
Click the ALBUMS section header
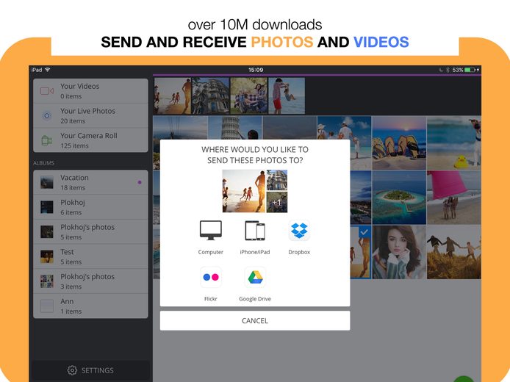click(43, 163)
